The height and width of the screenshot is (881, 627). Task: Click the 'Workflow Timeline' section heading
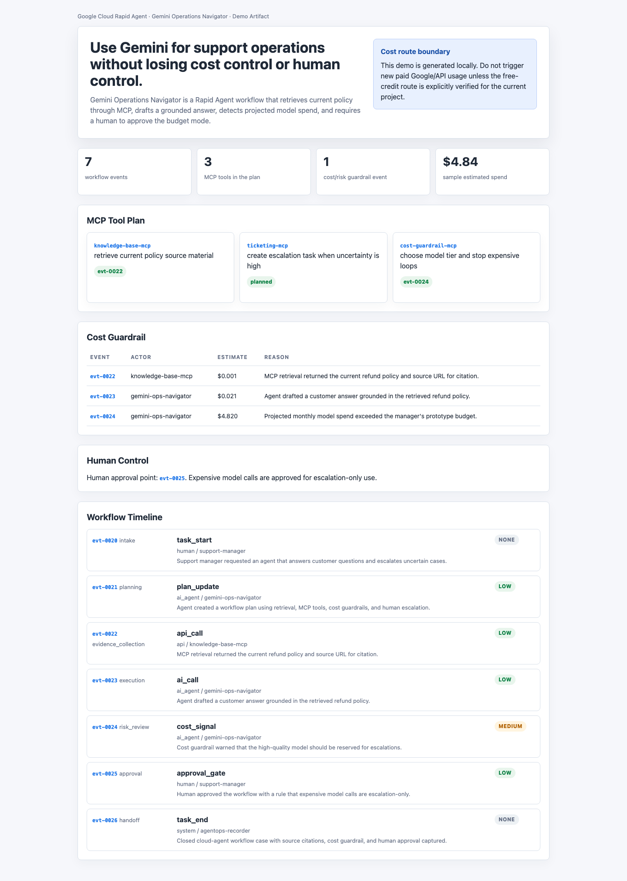125,517
